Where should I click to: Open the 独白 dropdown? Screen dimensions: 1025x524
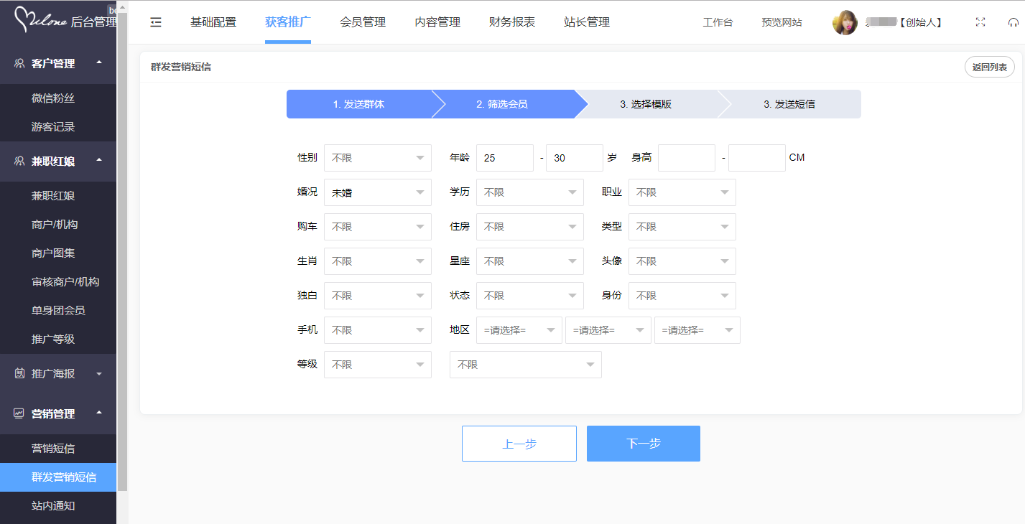(378, 296)
